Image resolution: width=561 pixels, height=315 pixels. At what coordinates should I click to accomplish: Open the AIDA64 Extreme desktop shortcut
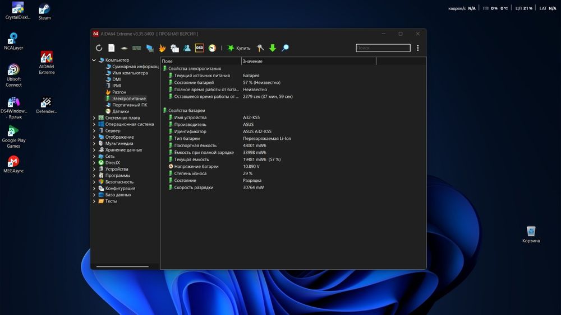(47, 63)
